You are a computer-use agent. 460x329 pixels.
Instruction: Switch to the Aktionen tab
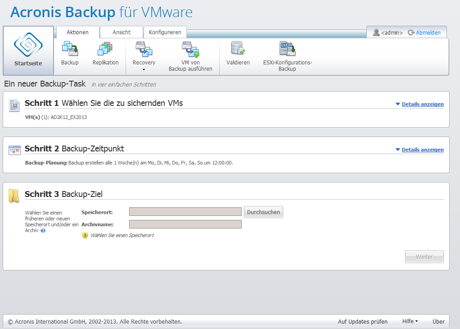tap(77, 32)
